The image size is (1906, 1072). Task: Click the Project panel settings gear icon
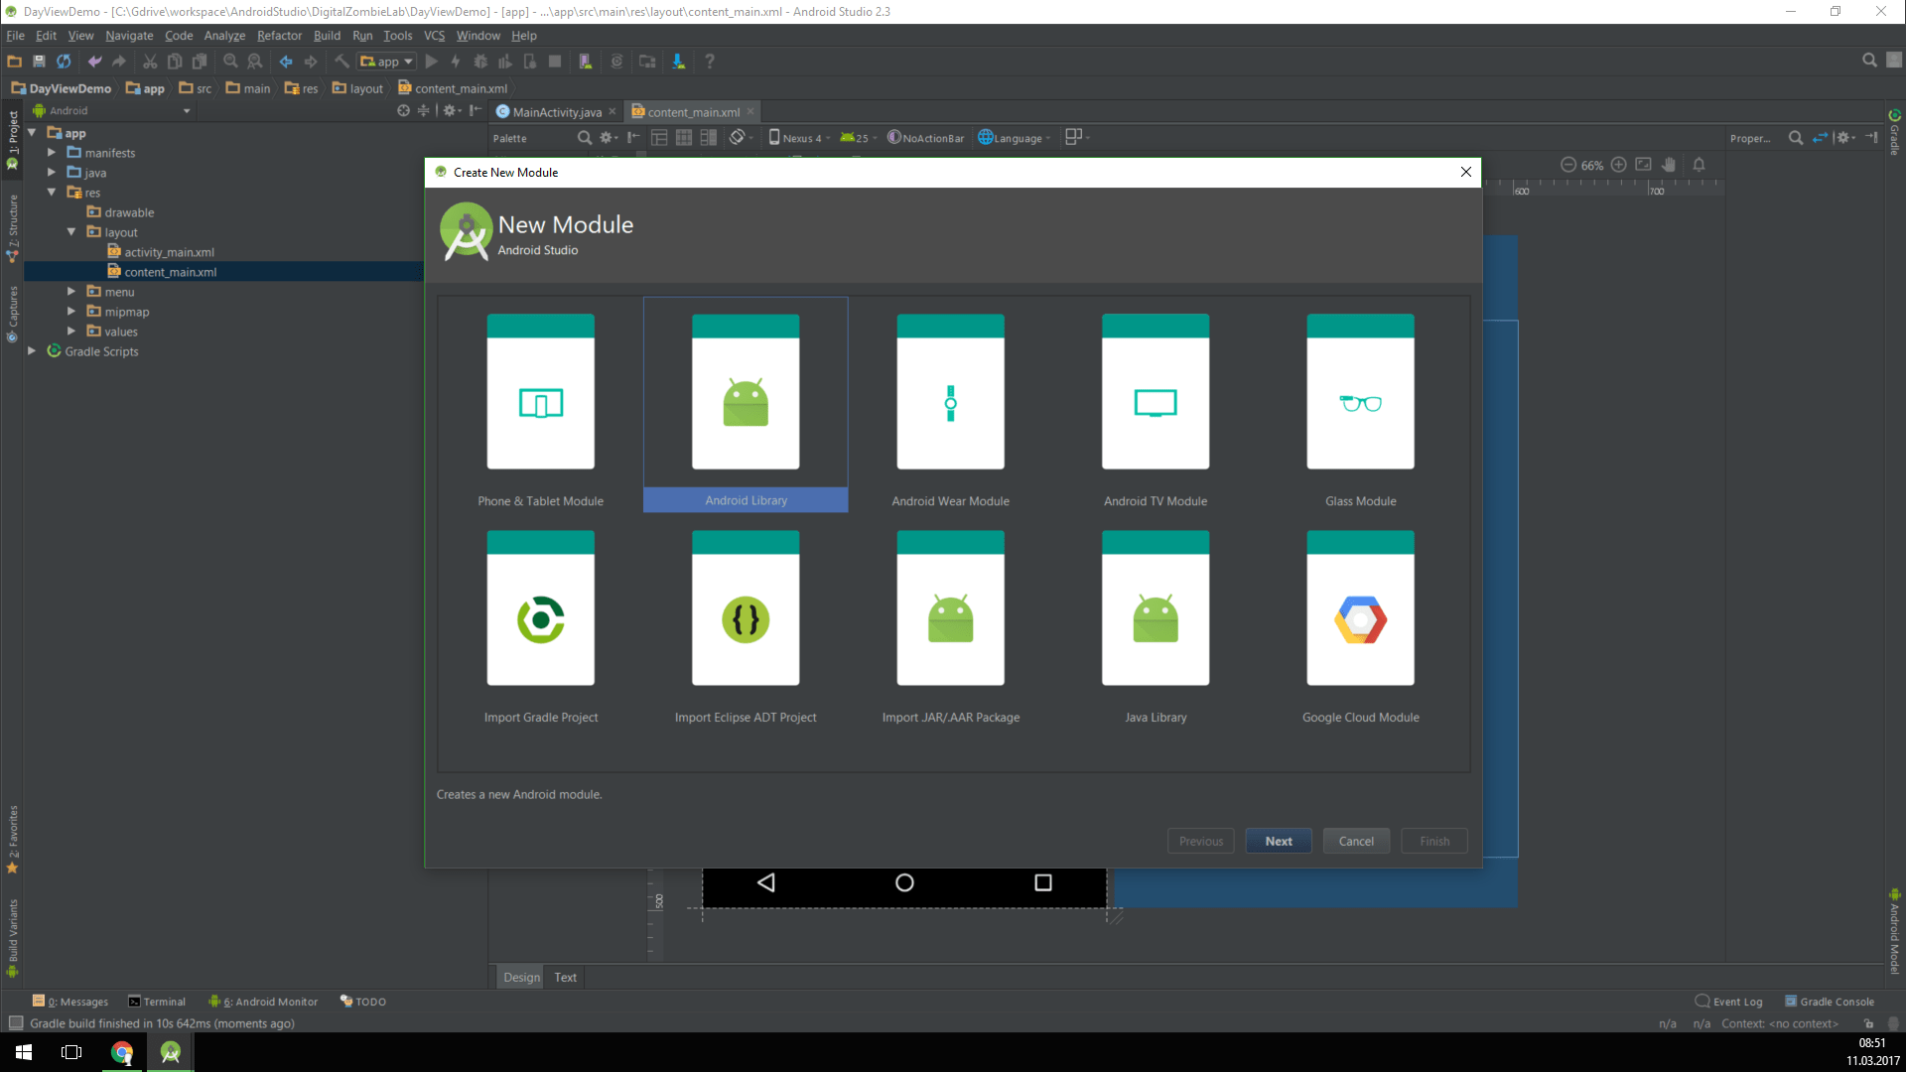[x=452, y=110]
